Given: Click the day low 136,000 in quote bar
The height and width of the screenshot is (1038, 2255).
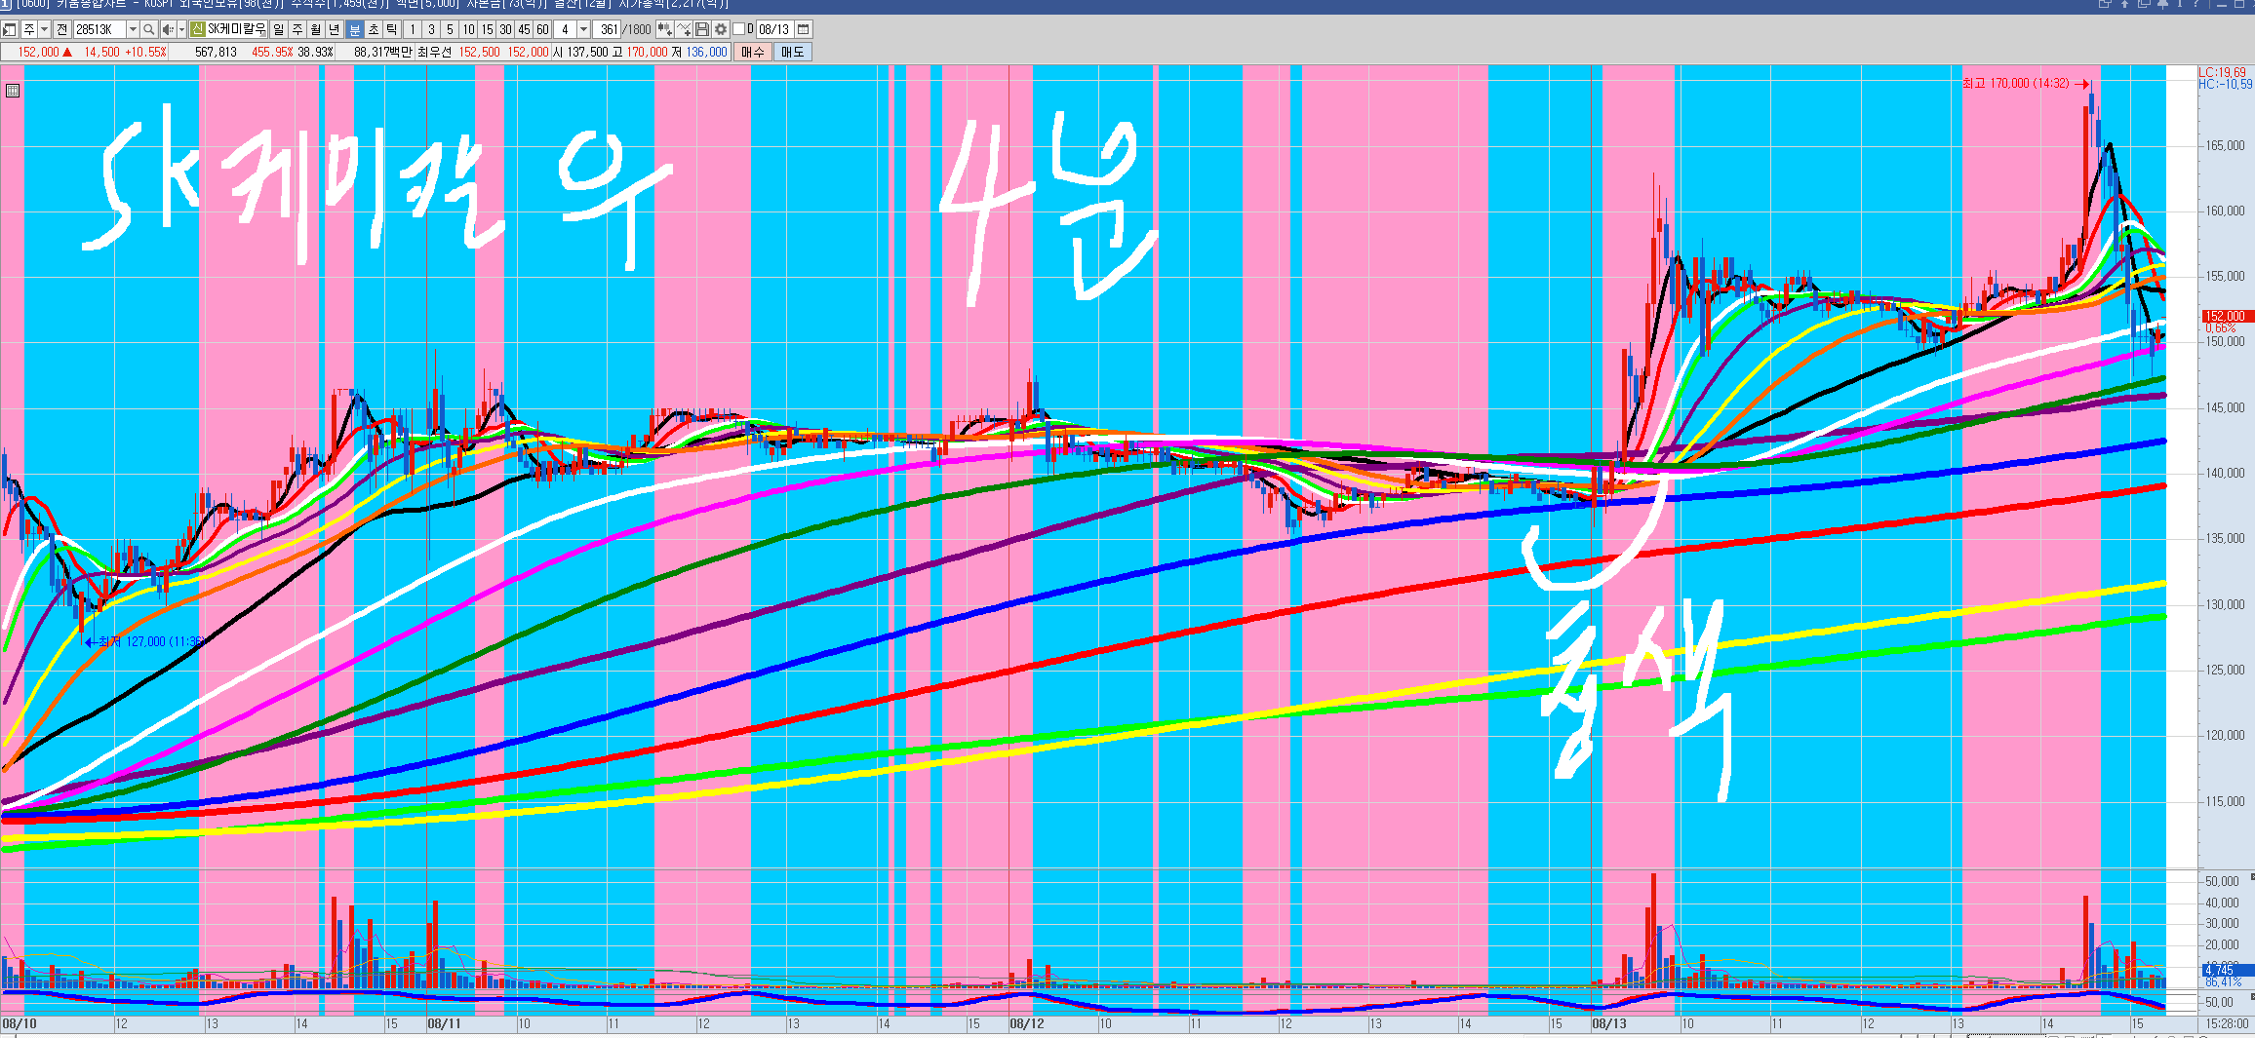Looking at the screenshot, I should point(707,52).
